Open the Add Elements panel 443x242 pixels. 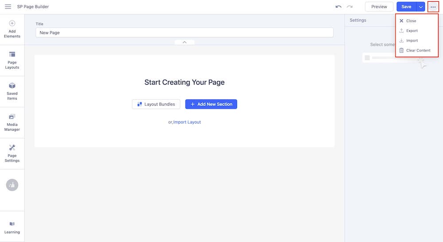[x=12, y=29]
